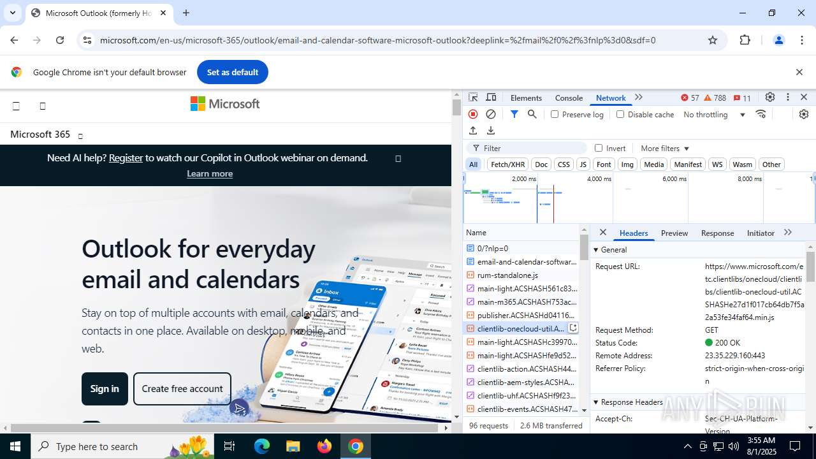Click the 788 warnings counter

click(x=715, y=98)
